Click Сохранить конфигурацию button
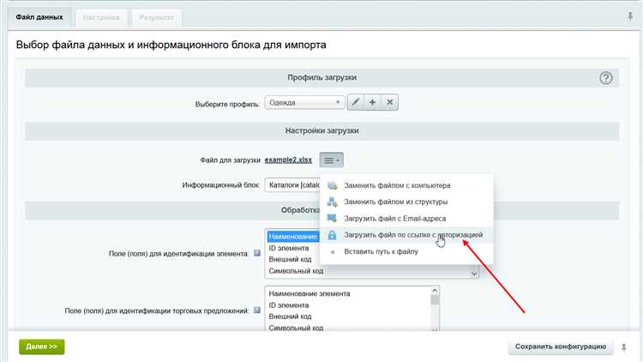The width and height of the screenshot is (643, 362). click(561, 347)
